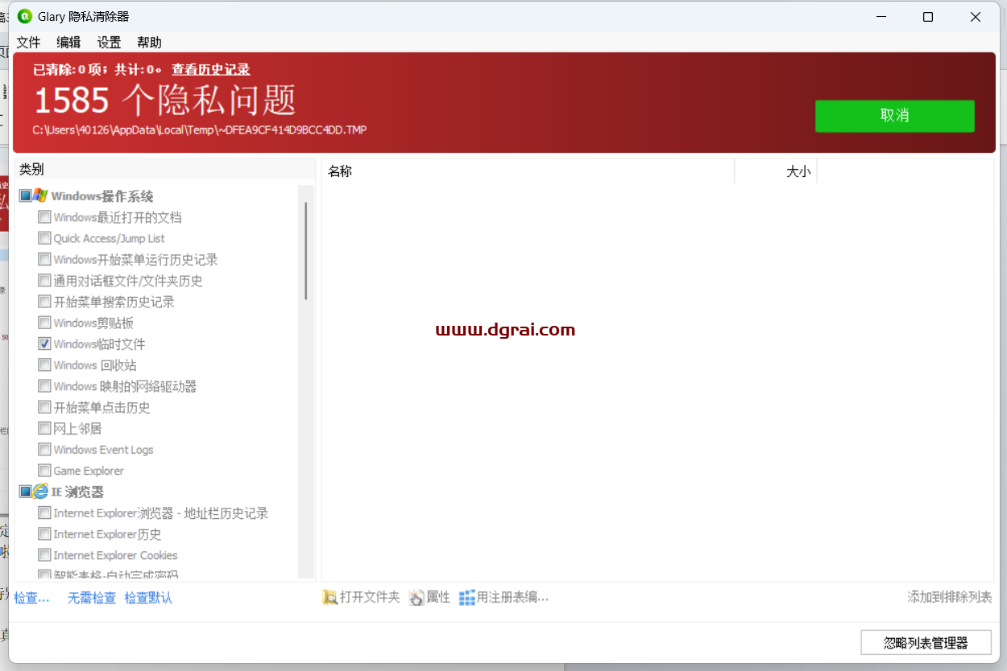Uncheck Windows临时文件

44,344
